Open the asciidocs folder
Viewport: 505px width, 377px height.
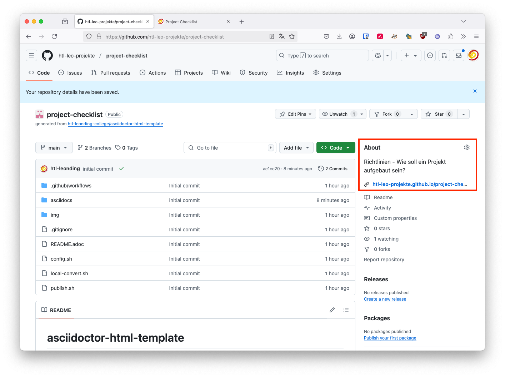pyautogui.click(x=61, y=200)
